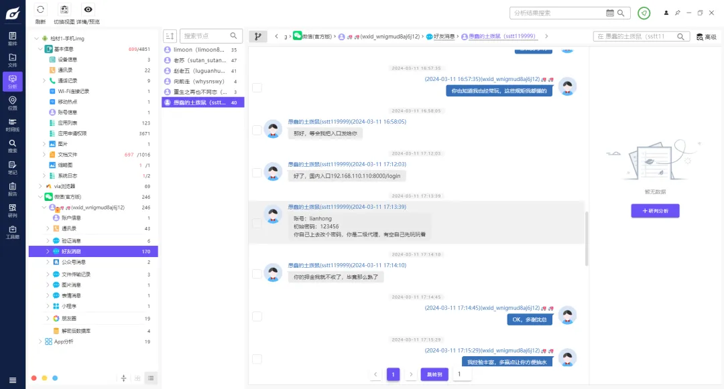The width and height of the screenshot is (724, 389).
Task: Click the 切换视图 switch view icon
Action: (64, 9)
